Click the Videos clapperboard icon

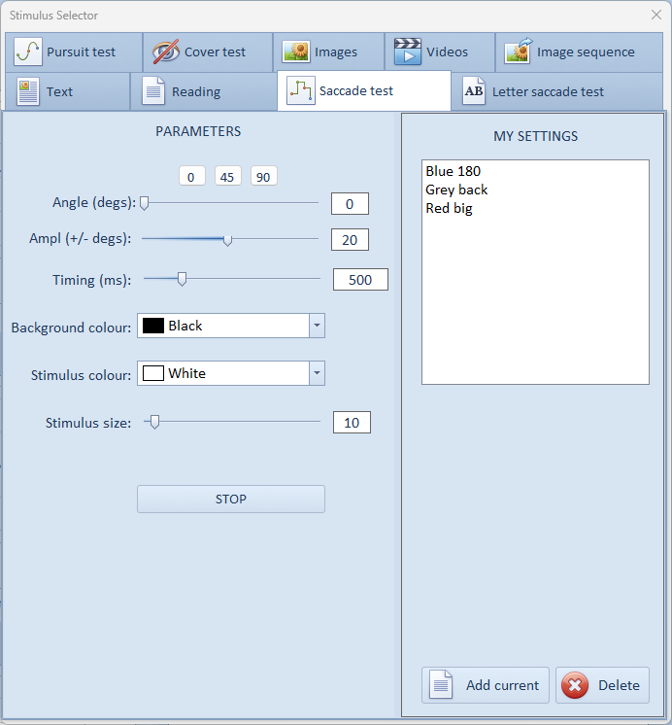click(x=407, y=52)
